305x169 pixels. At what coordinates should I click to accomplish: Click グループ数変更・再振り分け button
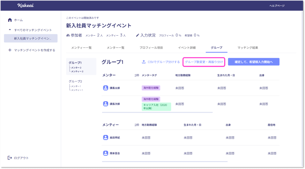tap(204, 62)
